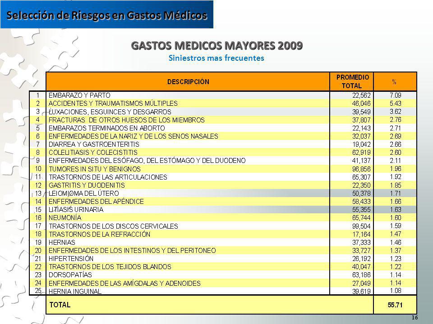Click the TOTAL label in the footer row
This screenshot has width=433, height=324.
60,305
